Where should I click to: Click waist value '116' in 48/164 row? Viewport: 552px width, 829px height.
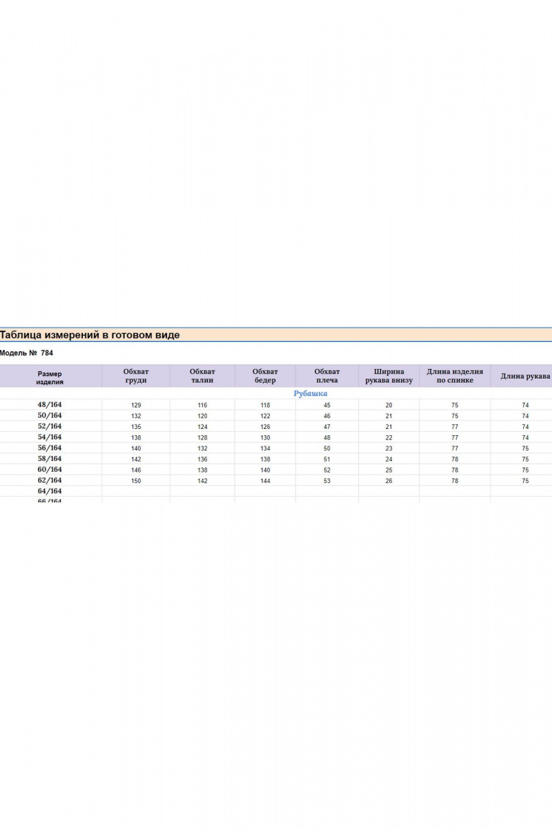pyautogui.click(x=202, y=406)
